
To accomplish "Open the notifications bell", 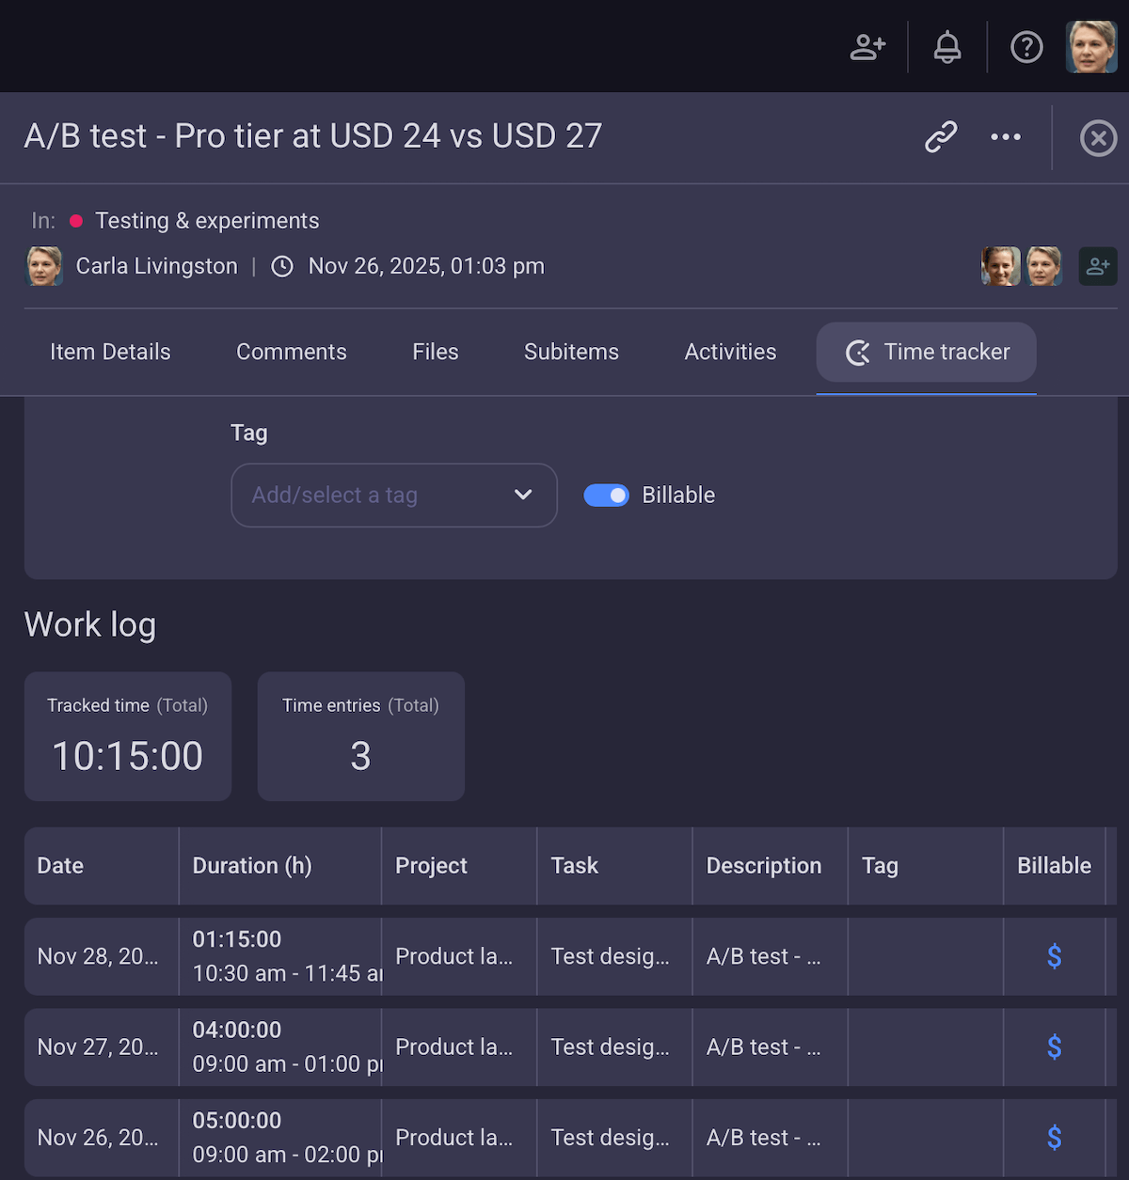I will click(946, 47).
